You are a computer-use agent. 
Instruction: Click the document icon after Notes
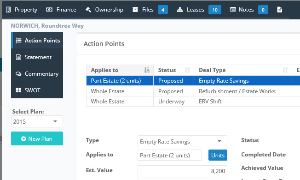pos(280,10)
